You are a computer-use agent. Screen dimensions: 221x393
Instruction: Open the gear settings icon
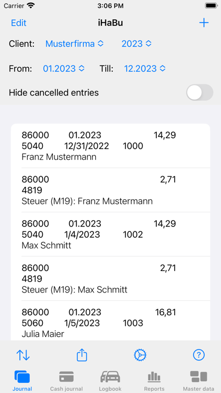pyautogui.click(x=140, y=355)
